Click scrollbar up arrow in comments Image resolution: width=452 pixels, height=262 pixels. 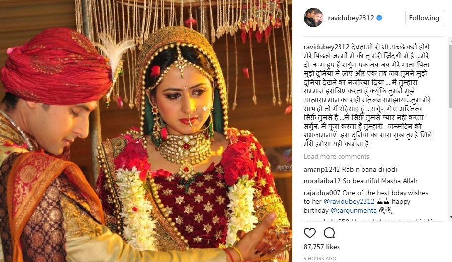click(450, 40)
